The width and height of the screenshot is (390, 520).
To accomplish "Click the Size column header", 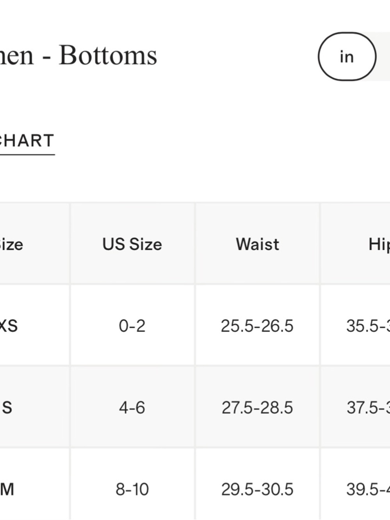I will tap(11, 245).
